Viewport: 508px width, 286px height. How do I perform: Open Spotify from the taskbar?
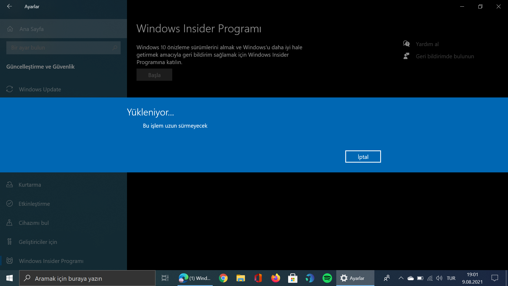pyautogui.click(x=327, y=278)
